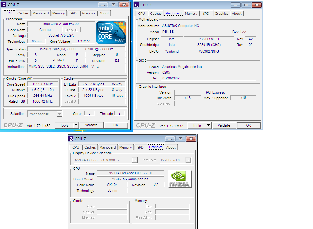Viewport: 313px width, 229px height.
Task: Open Caches tab in the Mainboard window
Action: coord(156,14)
